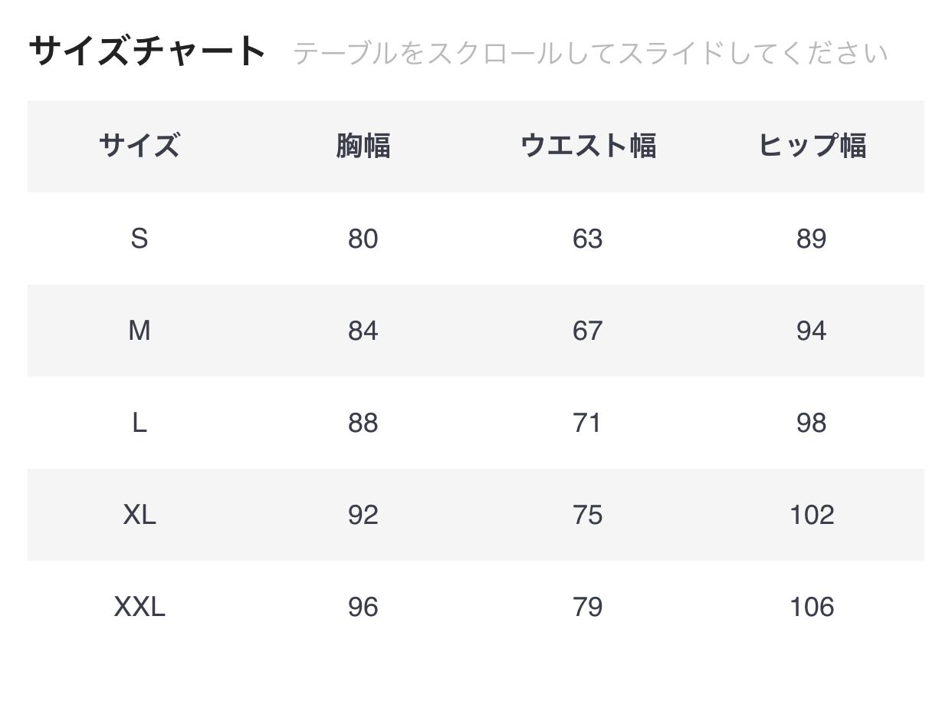952x705 pixels.
Task: Select the 胸幅 column header
Action: click(363, 146)
